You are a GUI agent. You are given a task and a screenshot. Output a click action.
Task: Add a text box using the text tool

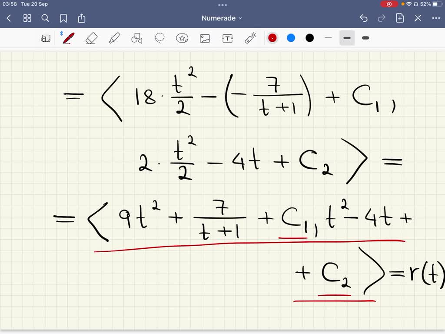[227, 38]
